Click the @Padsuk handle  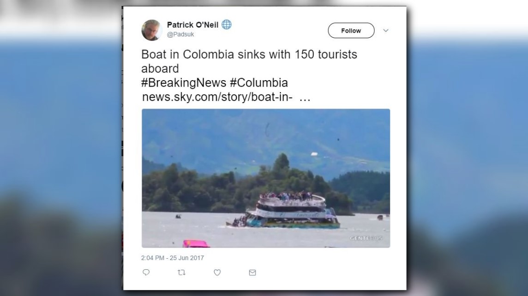coord(180,34)
